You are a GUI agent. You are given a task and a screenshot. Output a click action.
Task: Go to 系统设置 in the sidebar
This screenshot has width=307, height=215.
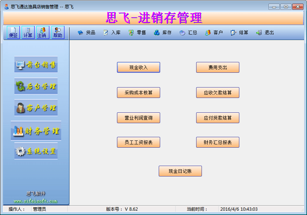(36, 151)
